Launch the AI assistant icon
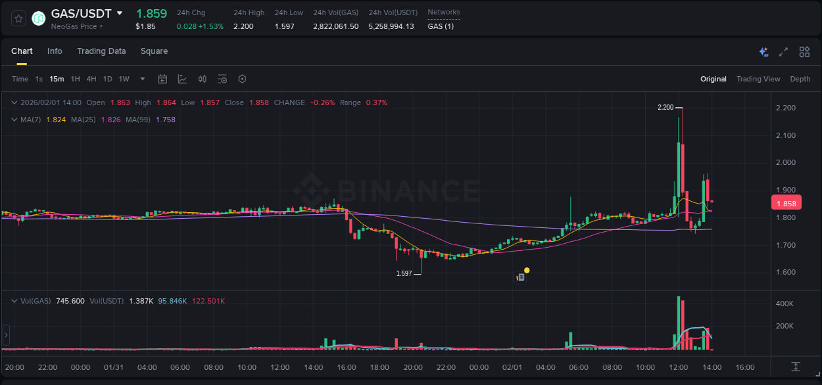The width and height of the screenshot is (822, 385). [x=763, y=51]
